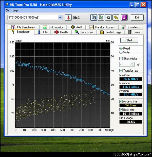Click the Start benchmark button
152x157 pixels.
(x=129, y=40)
